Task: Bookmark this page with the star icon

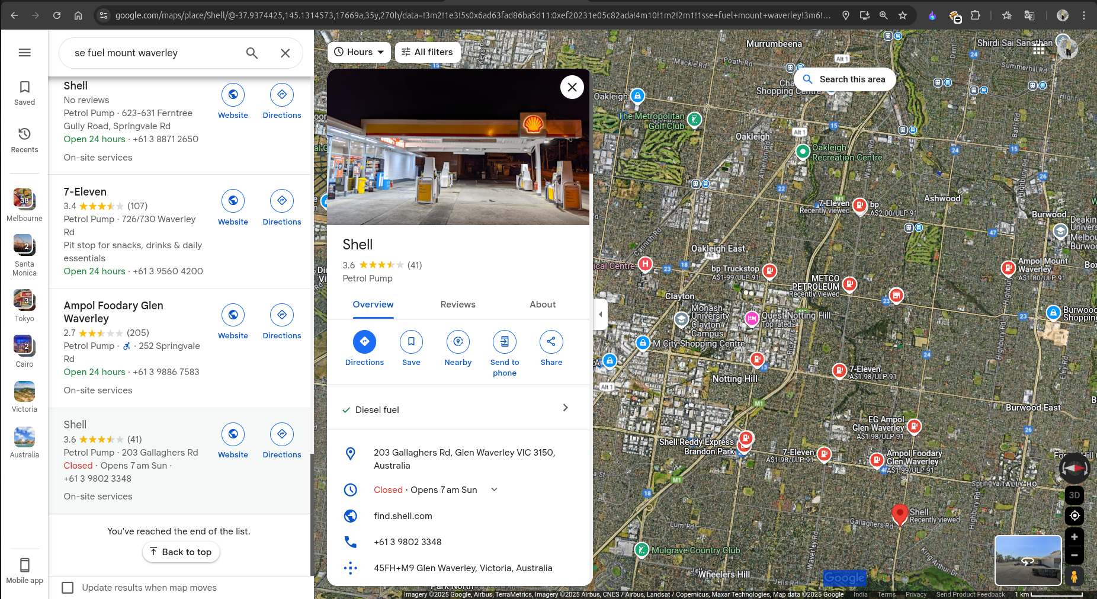Action: (x=902, y=15)
